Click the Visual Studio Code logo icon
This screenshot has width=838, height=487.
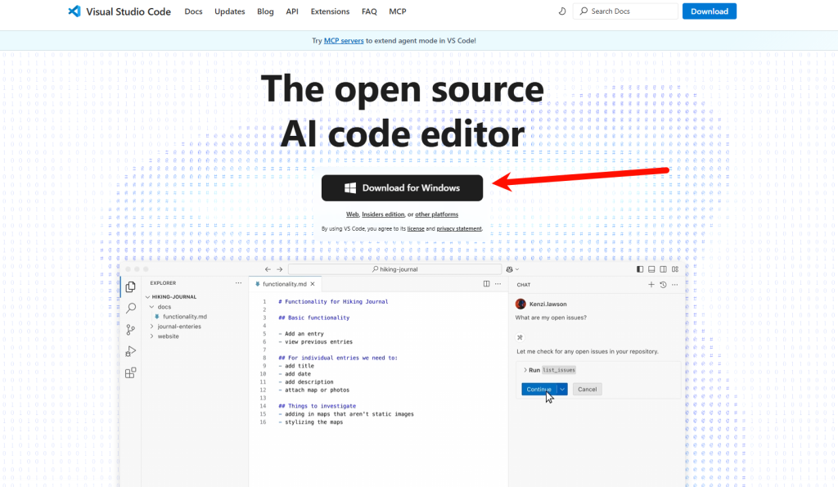tap(74, 11)
